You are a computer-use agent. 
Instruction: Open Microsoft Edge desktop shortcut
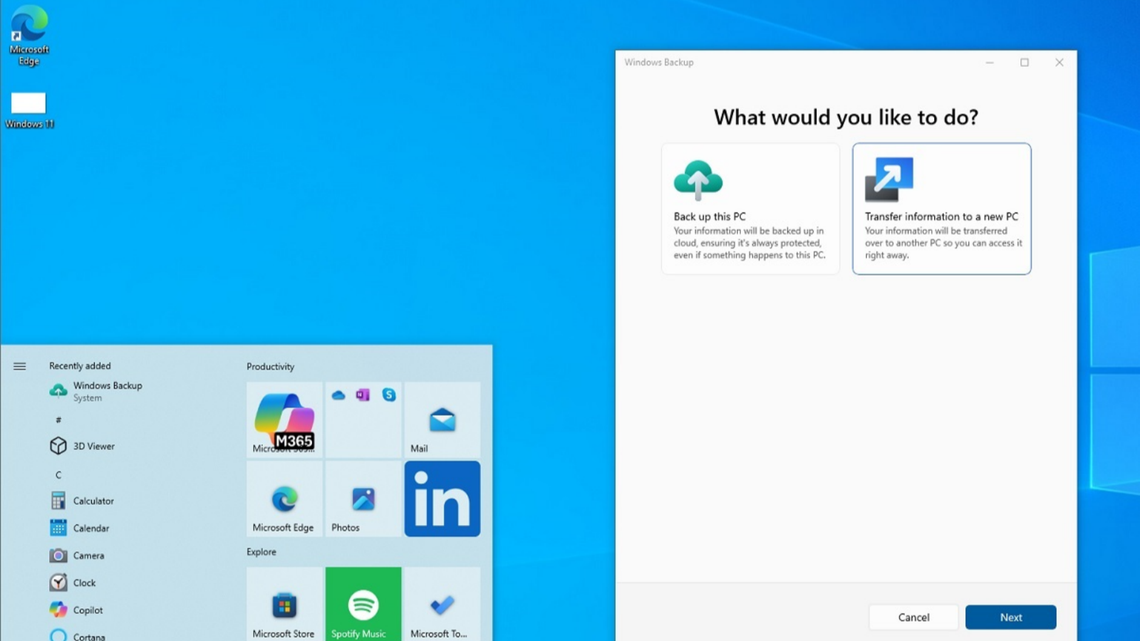pyautogui.click(x=29, y=36)
